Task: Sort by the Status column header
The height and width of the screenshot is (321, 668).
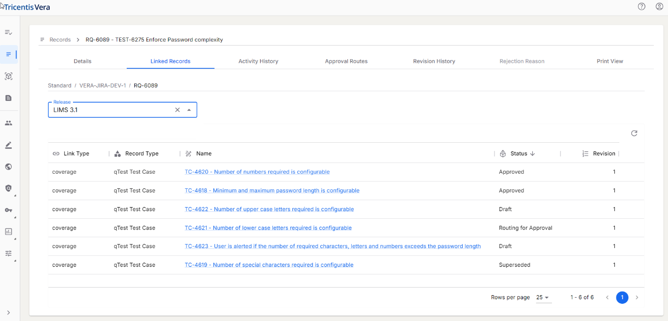Action: pos(518,153)
